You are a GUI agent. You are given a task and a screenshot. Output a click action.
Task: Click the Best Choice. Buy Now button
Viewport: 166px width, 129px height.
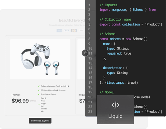[x=40, y=121]
